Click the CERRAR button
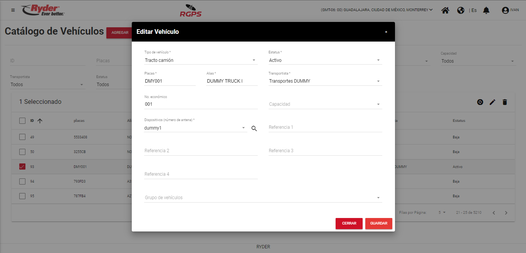 click(349, 223)
